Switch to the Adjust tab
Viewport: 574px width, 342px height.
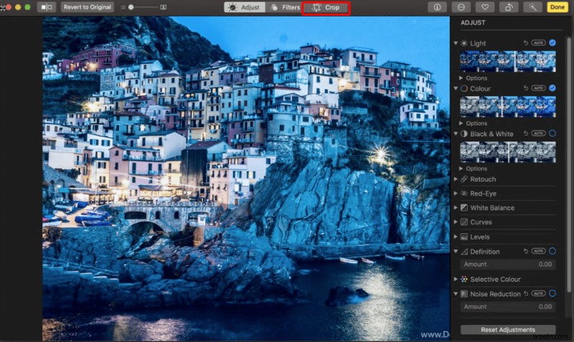(245, 7)
